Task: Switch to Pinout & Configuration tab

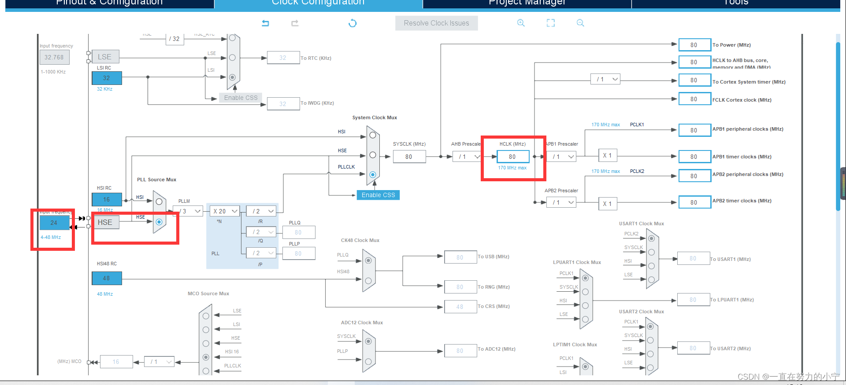Action: click(x=109, y=4)
